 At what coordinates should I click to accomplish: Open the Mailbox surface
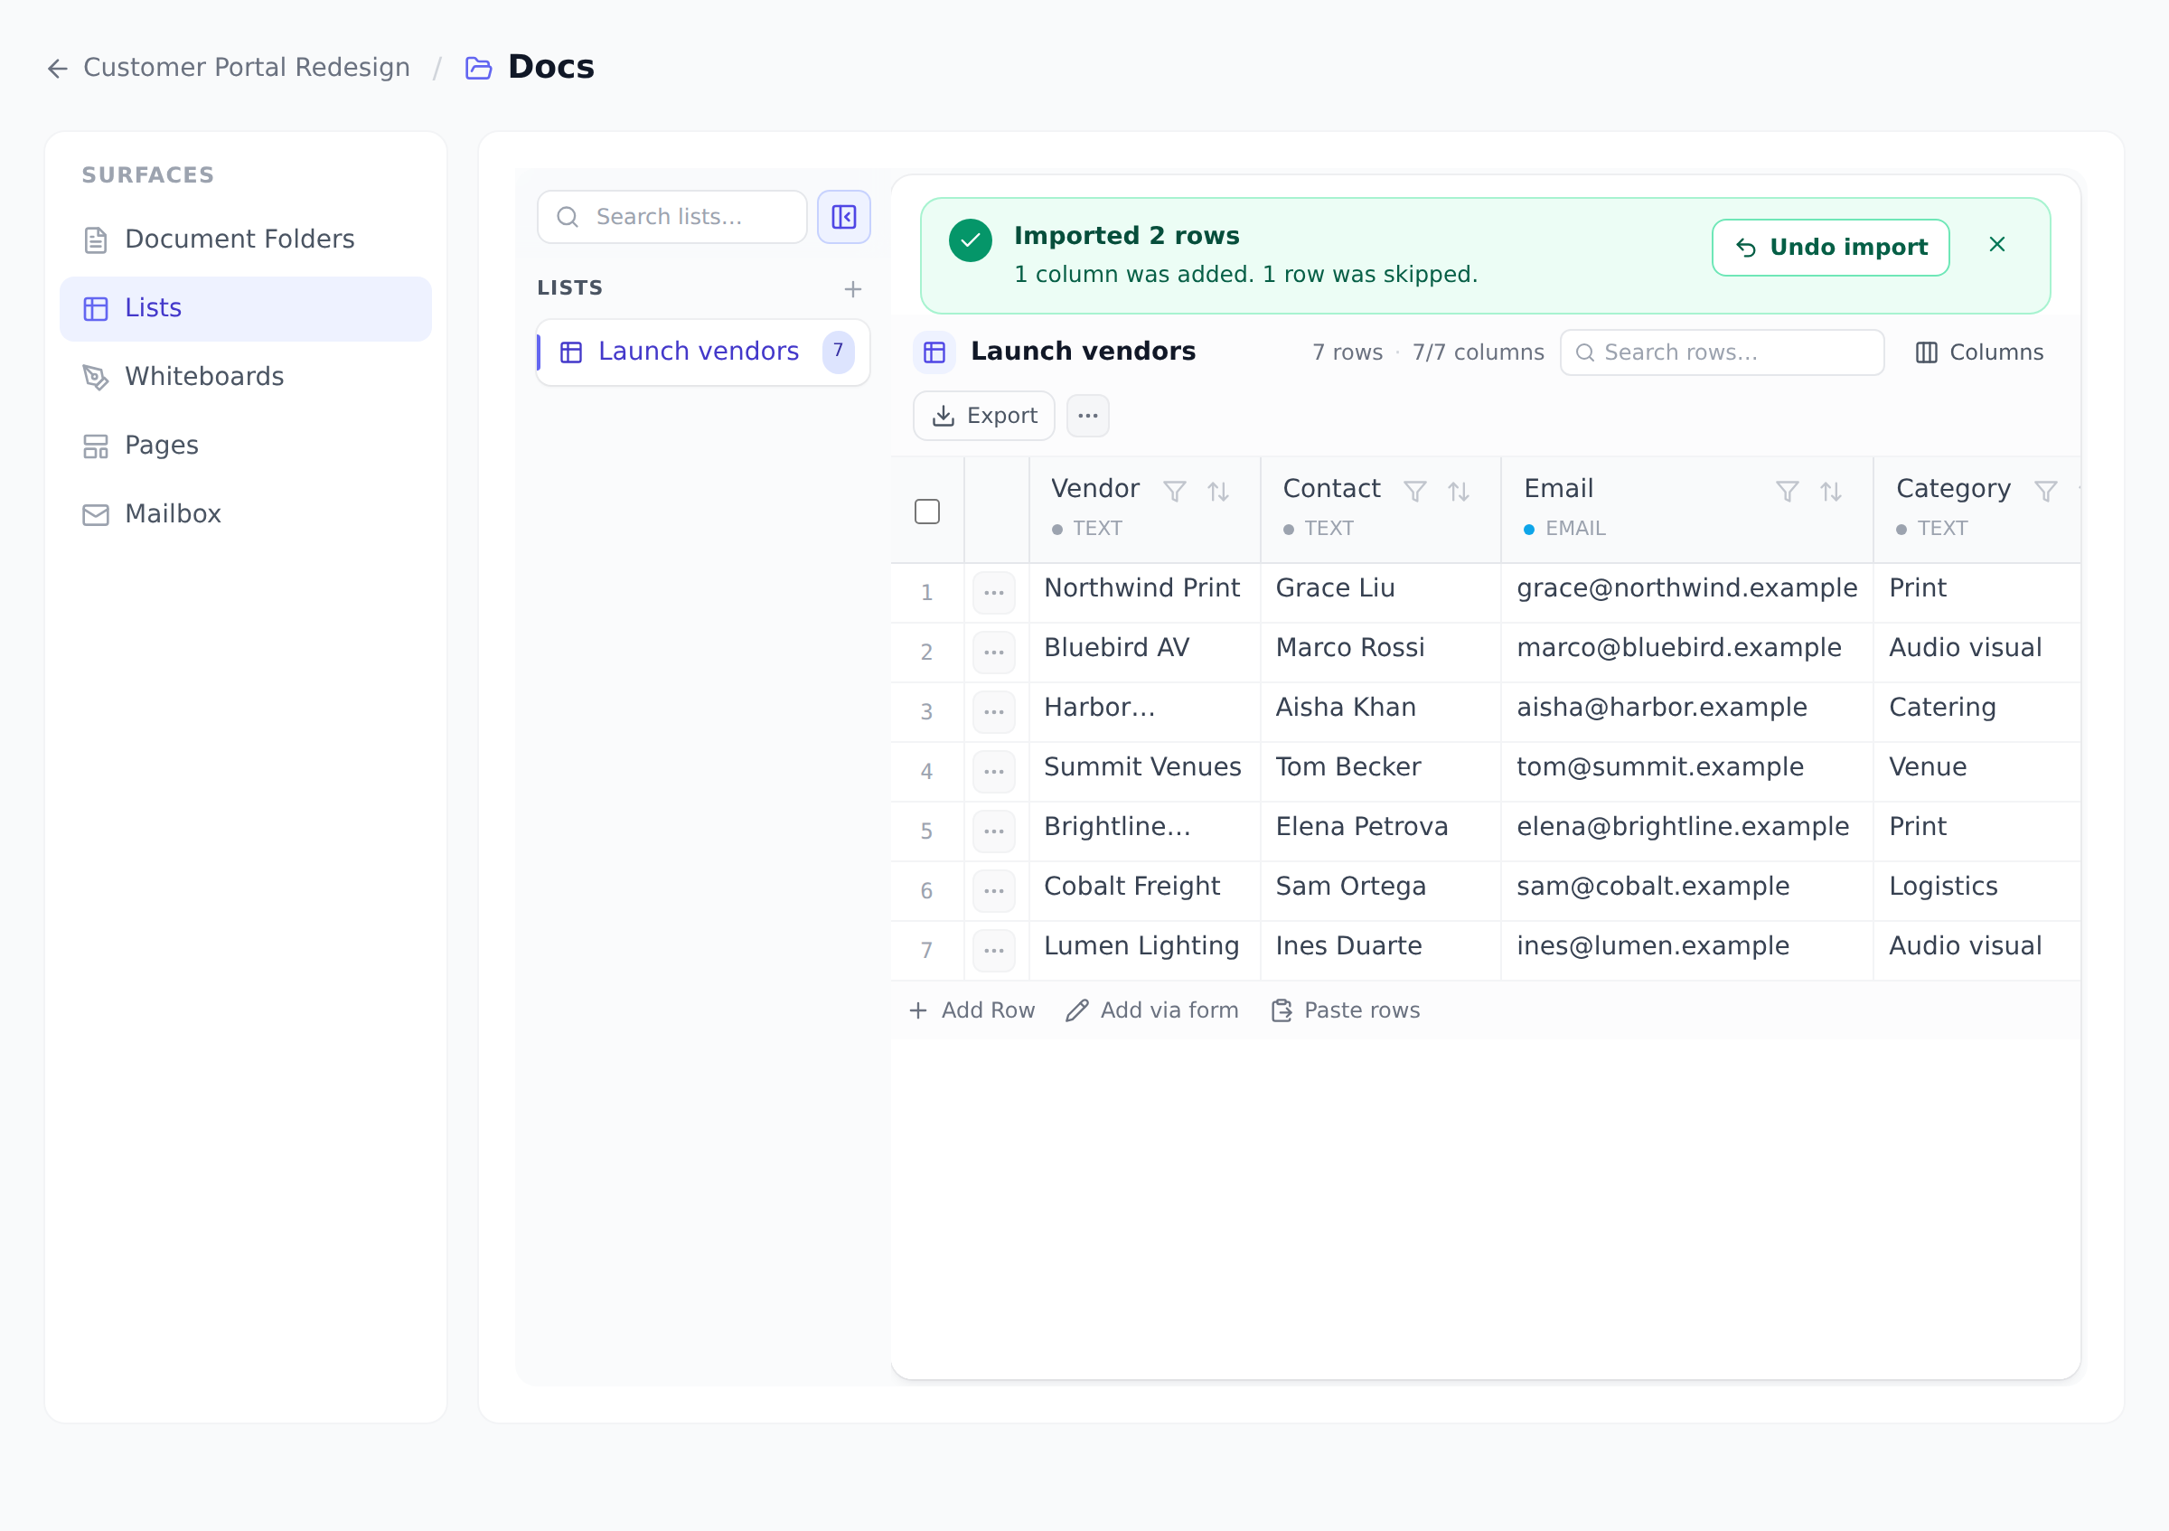[x=246, y=515]
